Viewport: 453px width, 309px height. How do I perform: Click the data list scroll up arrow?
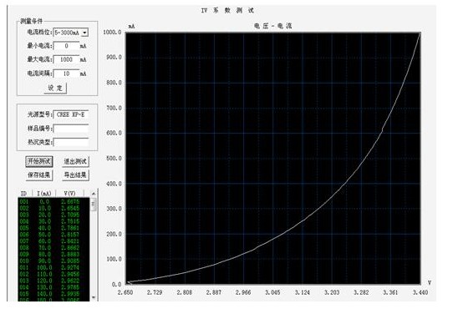click(94, 193)
